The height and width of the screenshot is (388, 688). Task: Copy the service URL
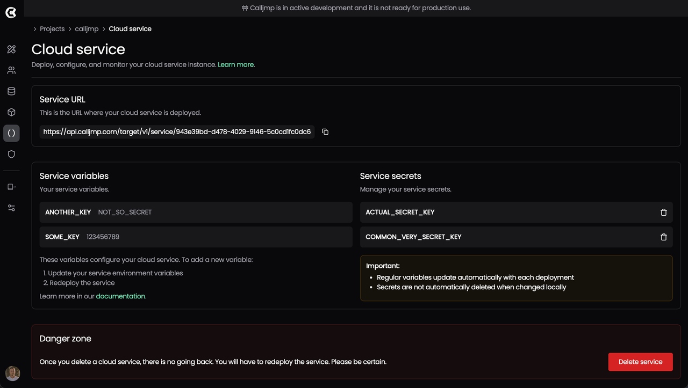[325, 131]
